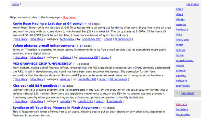208x118 pixels.
Task: Report the Yahoo pictures story
Action: click(x=105, y=57)
